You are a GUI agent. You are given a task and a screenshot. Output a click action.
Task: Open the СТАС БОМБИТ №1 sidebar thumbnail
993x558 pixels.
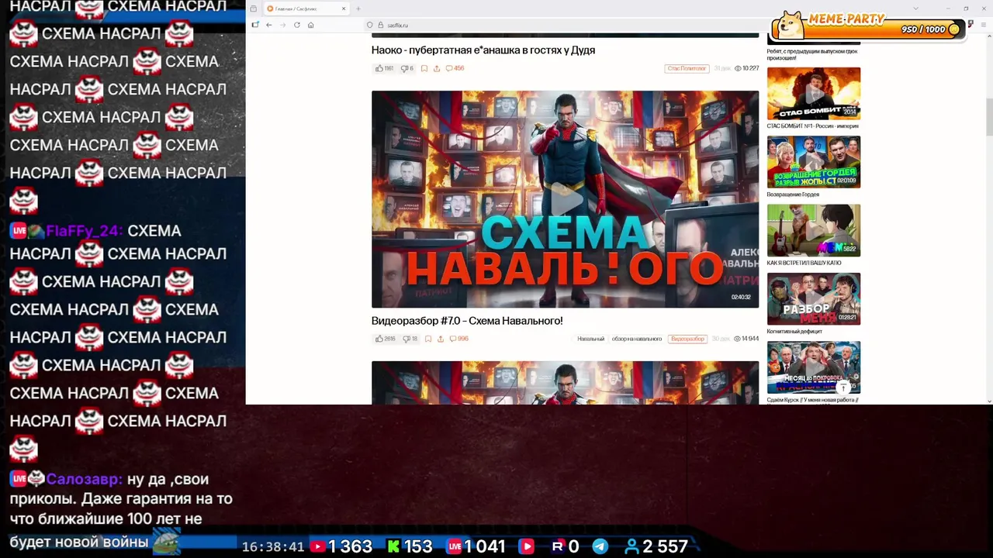pos(814,94)
